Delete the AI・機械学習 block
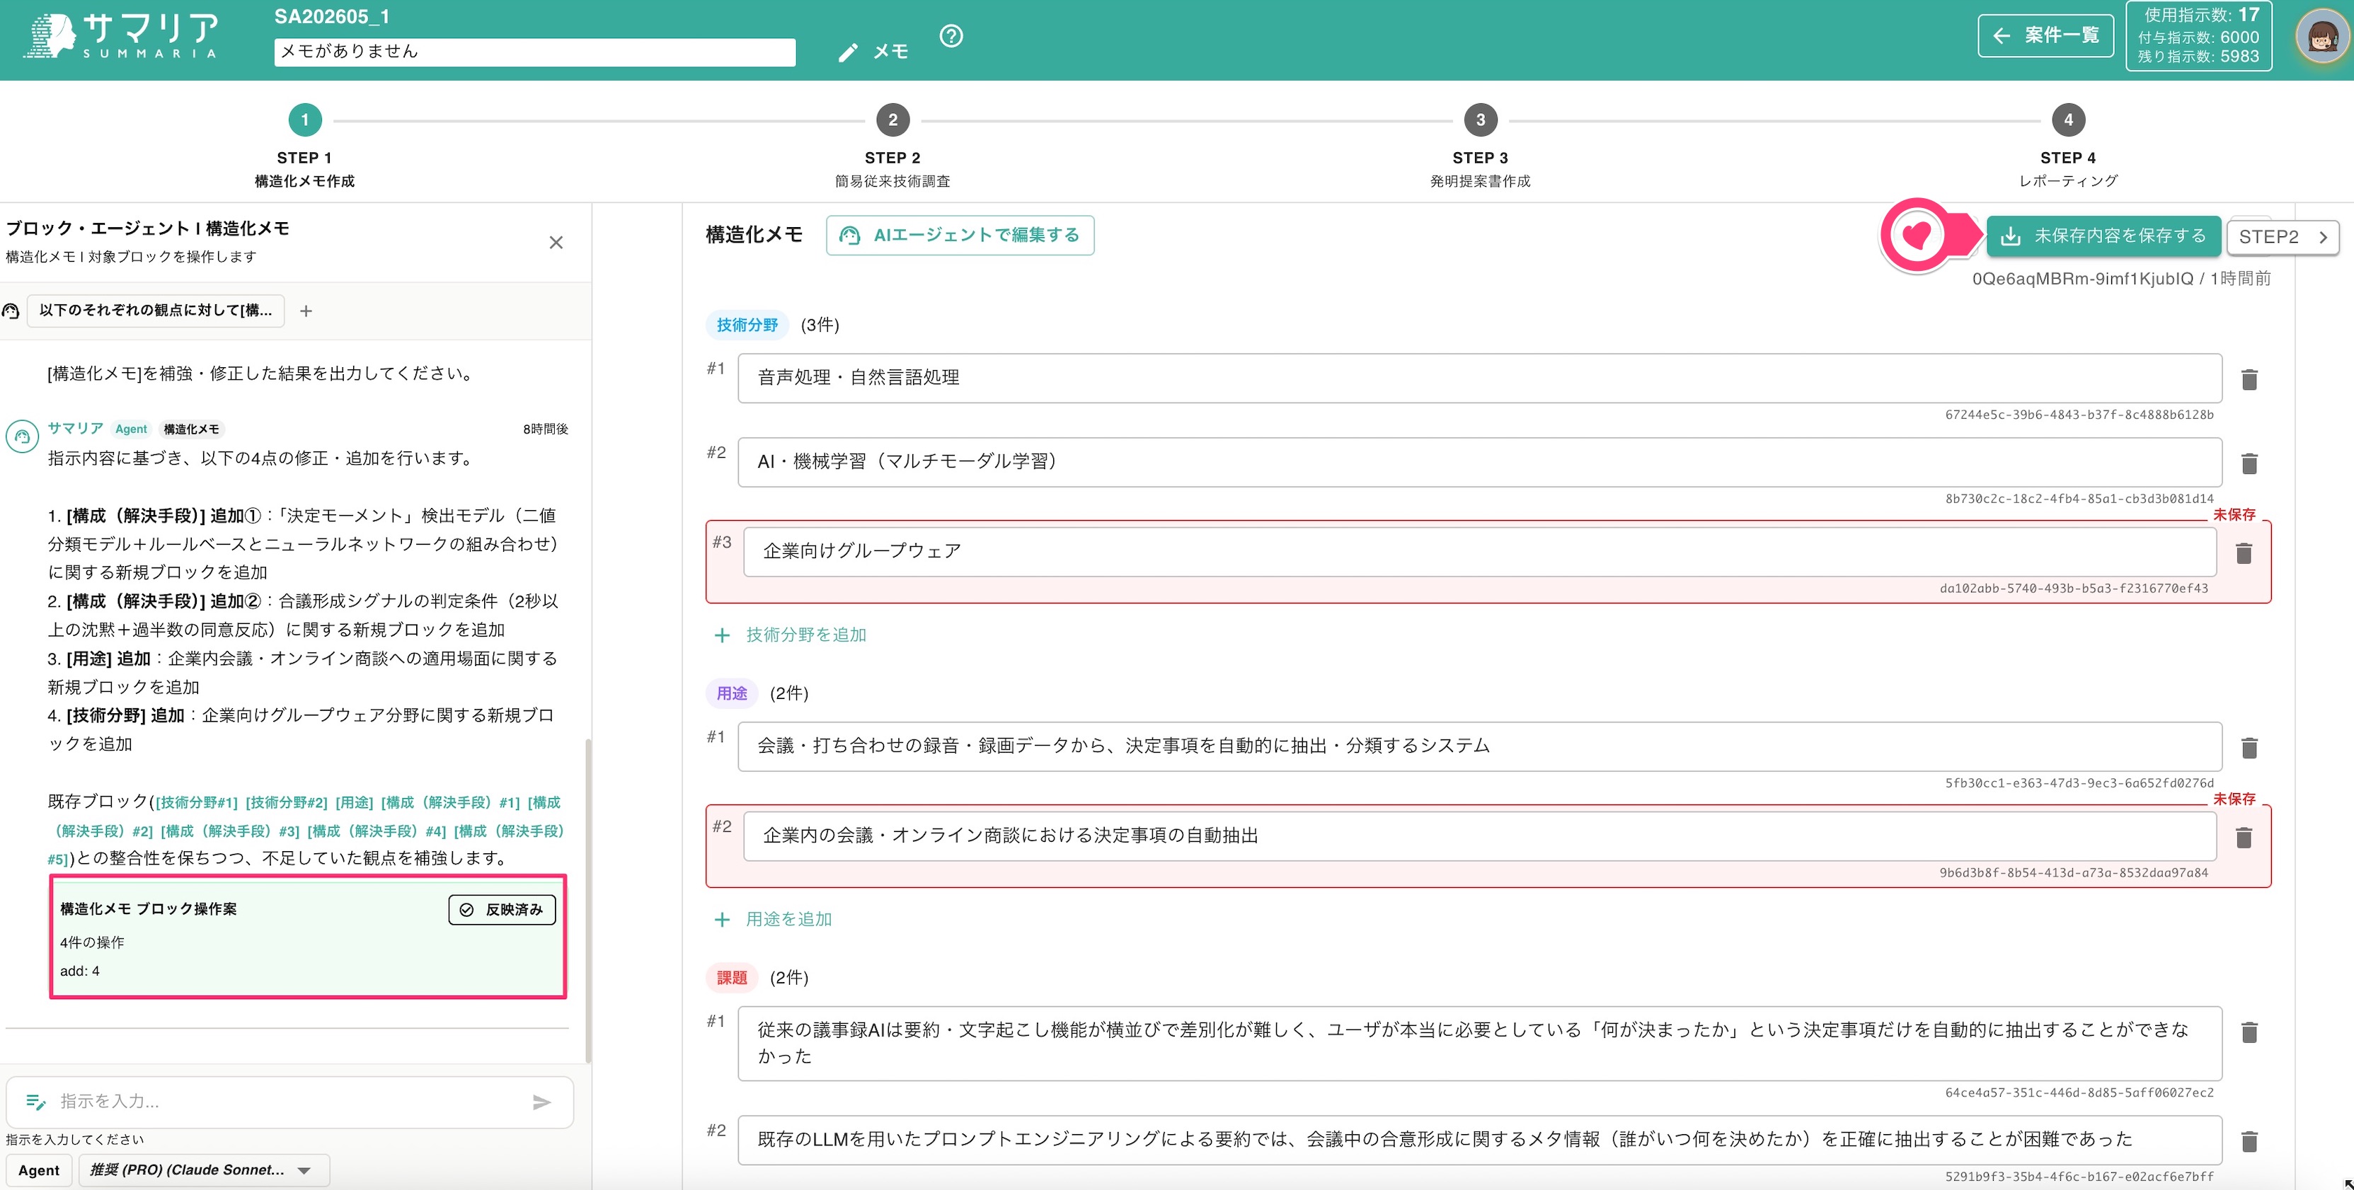Viewport: 2354px width, 1190px height. [2249, 463]
